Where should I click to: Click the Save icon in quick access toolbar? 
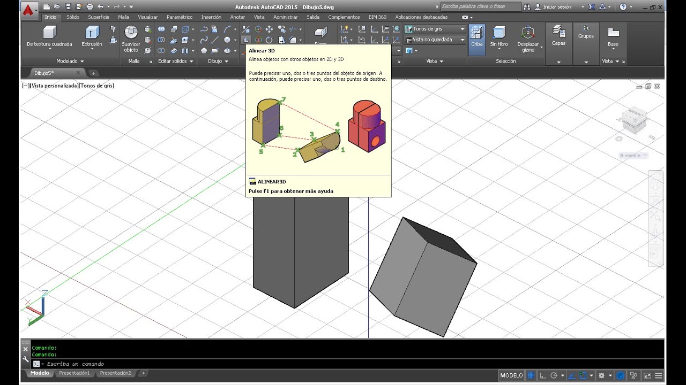coord(68,7)
